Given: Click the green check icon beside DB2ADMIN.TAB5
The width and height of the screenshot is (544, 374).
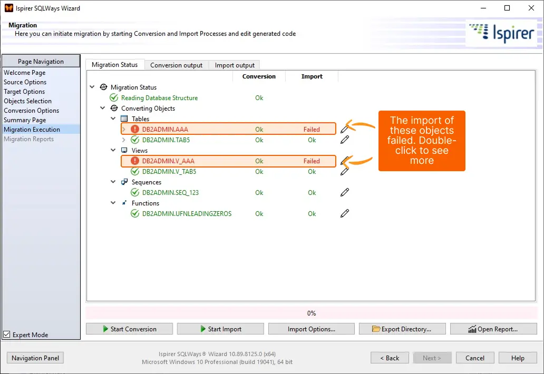Looking at the screenshot, I should pos(134,140).
